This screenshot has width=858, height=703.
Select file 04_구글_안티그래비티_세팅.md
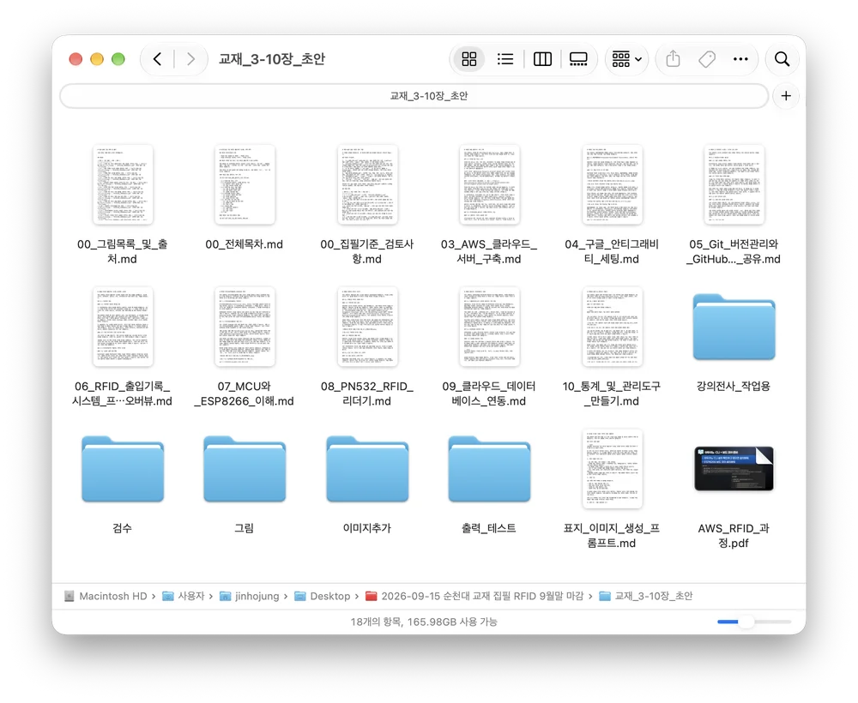click(612, 205)
